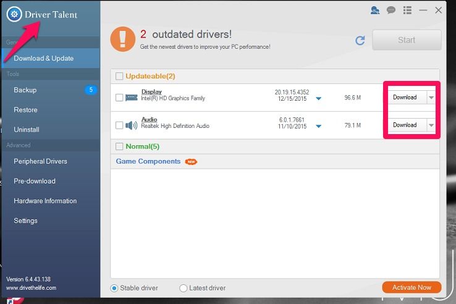Click the Display driver card icon
Screen dimensions: 456x304
coord(132,98)
